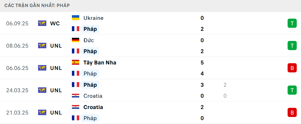The width and height of the screenshot is (301, 124).
Task: Click Croatia flag in the 24.03.25 match
Action: [76, 96]
